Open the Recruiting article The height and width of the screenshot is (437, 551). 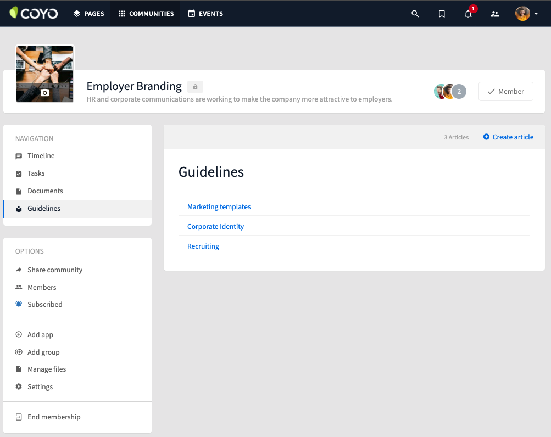[203, 246]
